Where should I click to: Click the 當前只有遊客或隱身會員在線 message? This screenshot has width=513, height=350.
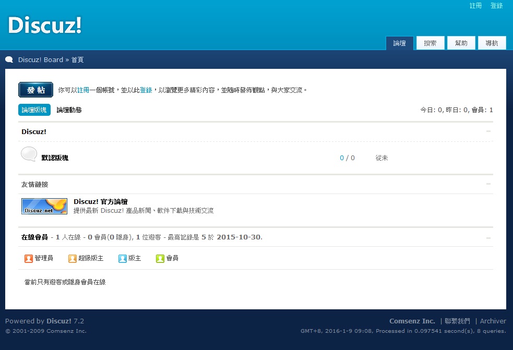(65, 282)
